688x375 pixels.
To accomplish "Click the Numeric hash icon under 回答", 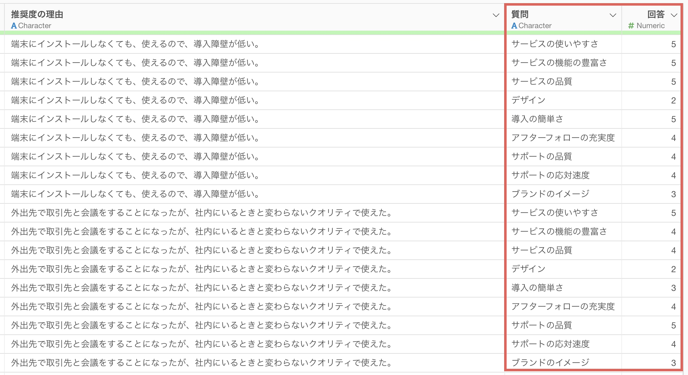I will point(631,26).
